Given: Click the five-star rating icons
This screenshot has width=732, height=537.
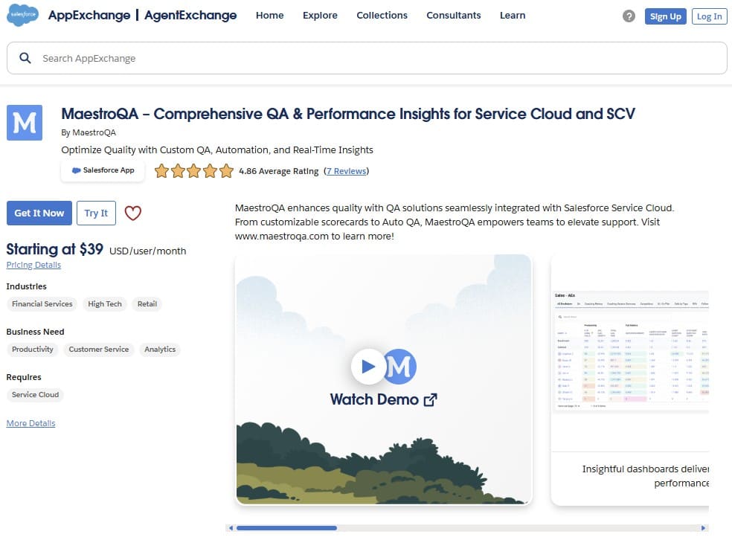Looking at the screenshot, I should 193,171.
